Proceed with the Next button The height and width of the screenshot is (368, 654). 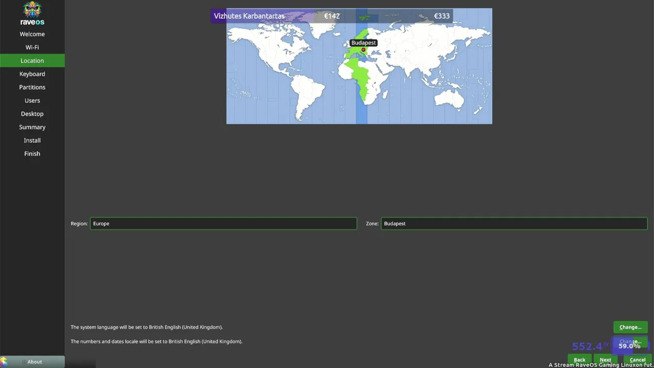[x=605, y=360]
